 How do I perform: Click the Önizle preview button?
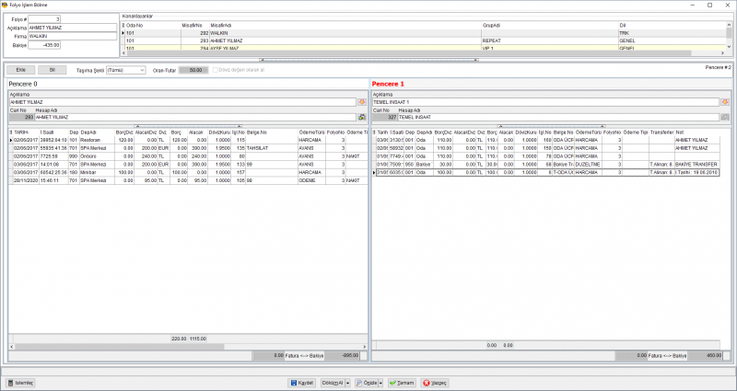367,383
